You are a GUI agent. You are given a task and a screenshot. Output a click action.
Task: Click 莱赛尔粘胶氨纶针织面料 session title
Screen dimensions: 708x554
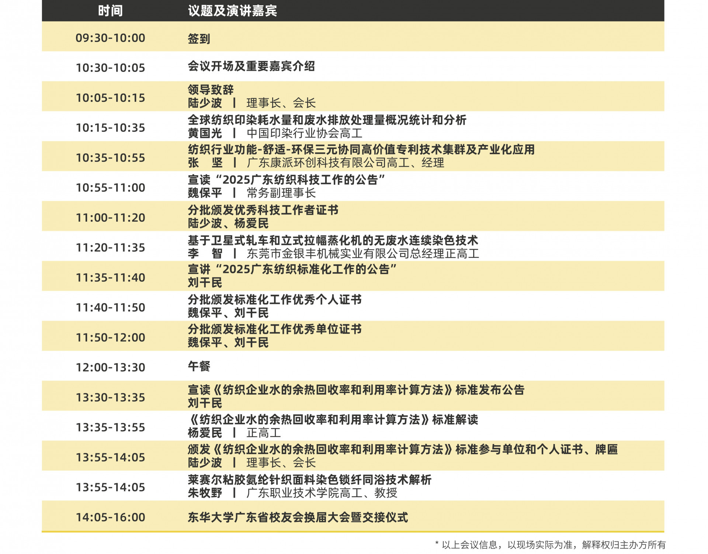[x=309, y=480]
